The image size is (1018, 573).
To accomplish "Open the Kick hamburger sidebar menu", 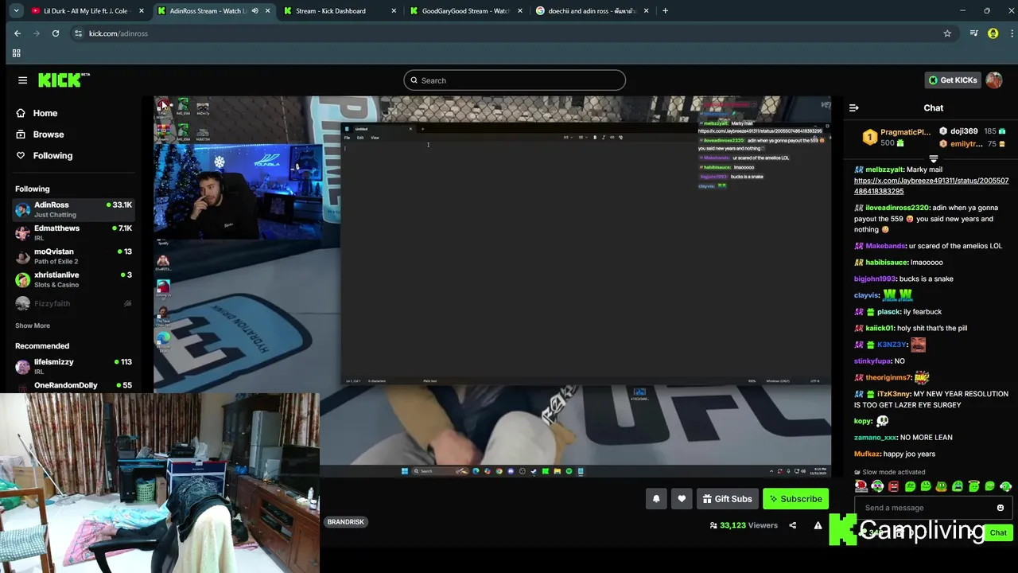I will (22, 80).
